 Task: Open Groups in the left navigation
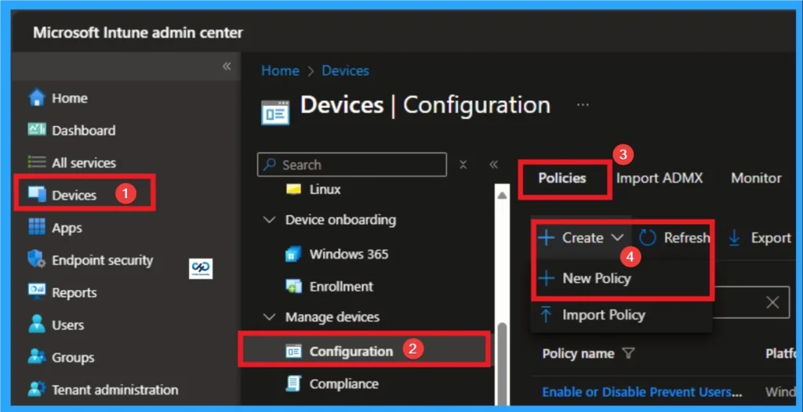tap(73, 357)
